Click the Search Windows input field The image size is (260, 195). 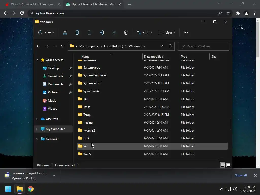point(203,46)
